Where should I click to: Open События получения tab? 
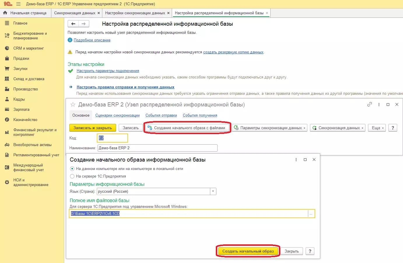(200, 115)
